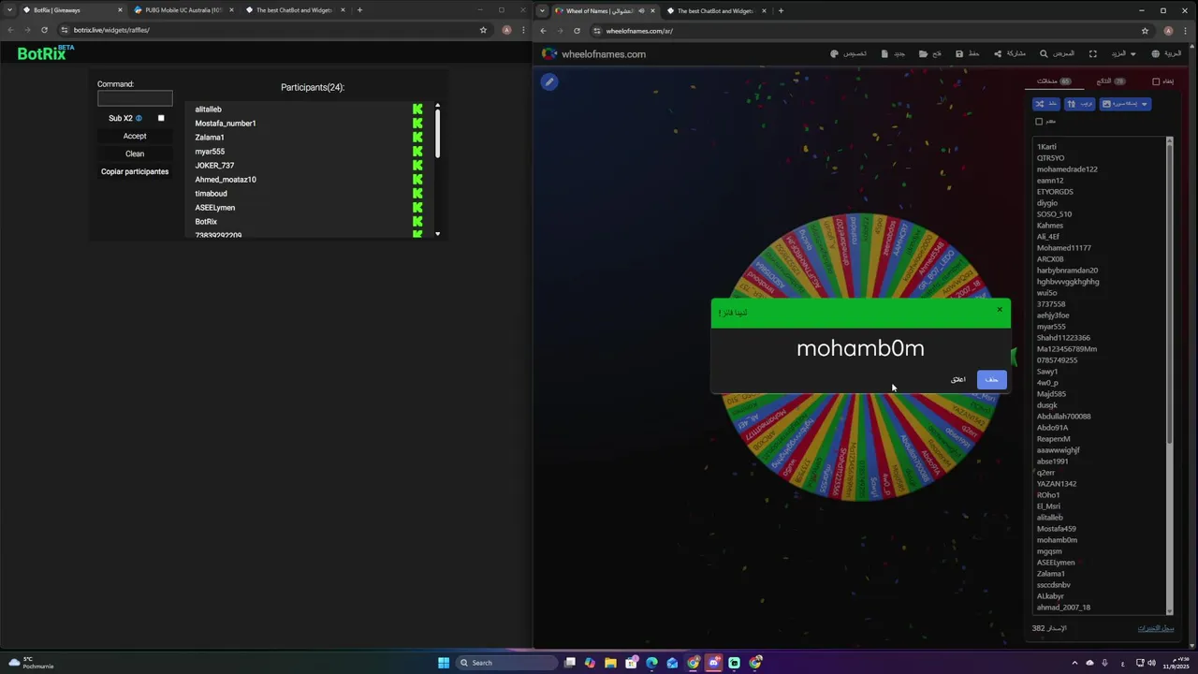Click the wheelofnames.com logo
Viewport: 1198px width, 674px height.
(x=594, y=54)
